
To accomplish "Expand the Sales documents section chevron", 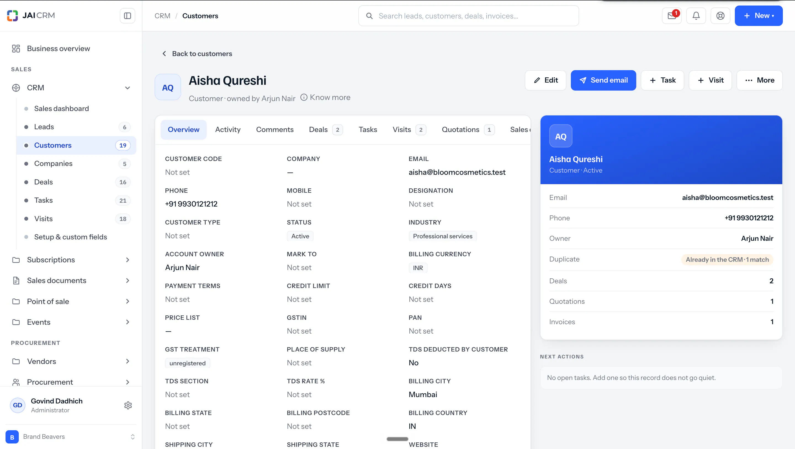I will click(x=128, y=280).
